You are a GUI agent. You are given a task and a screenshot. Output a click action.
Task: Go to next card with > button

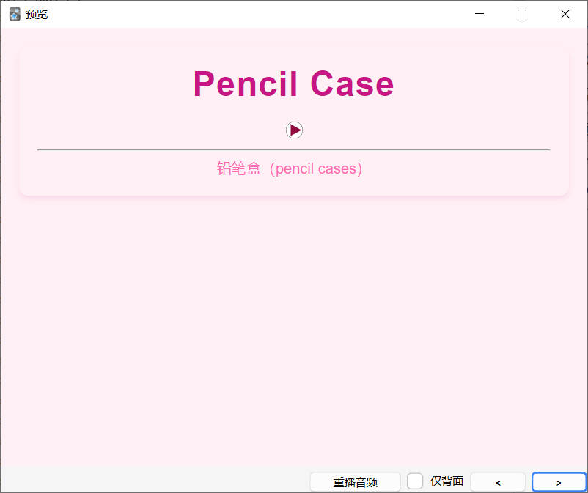[x=559, y=483]
